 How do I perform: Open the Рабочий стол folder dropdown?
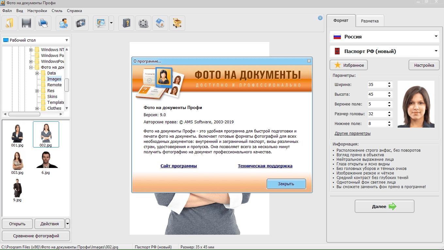pos(36,40)
